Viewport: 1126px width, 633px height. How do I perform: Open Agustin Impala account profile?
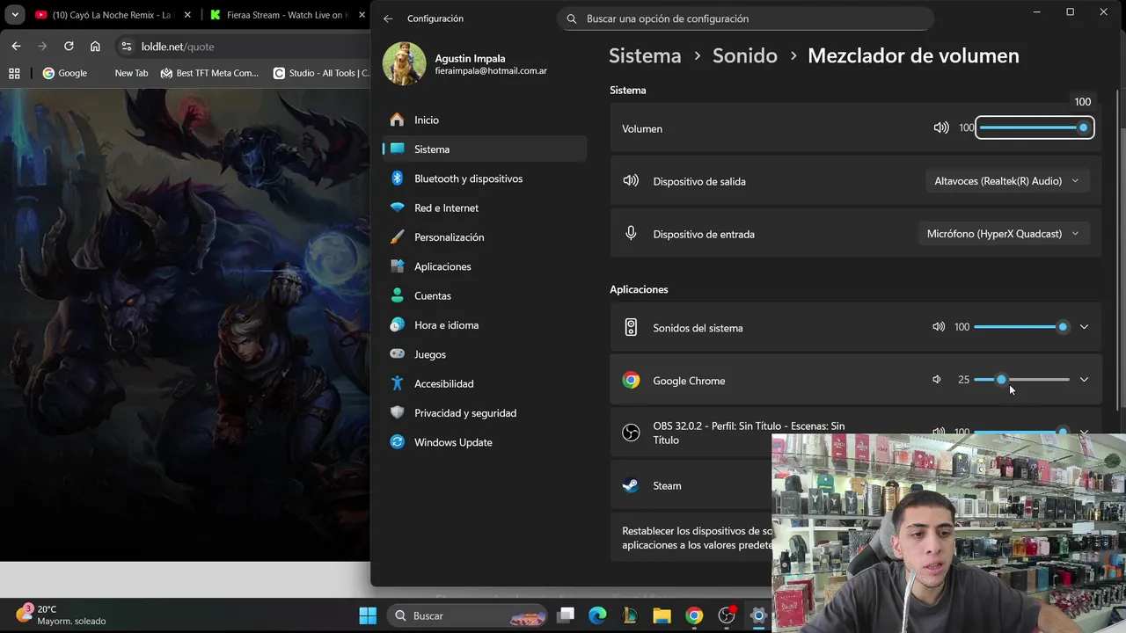(x=466, y=64)
